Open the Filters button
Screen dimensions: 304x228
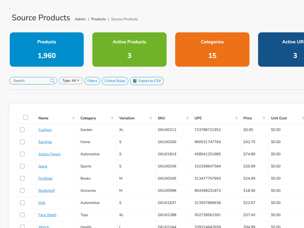[x=92, y=81]
